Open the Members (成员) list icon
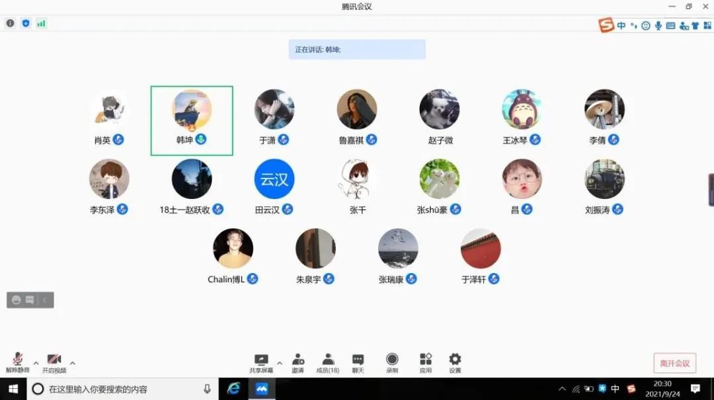Screen dimensions: 714x400 pos(328,360)
